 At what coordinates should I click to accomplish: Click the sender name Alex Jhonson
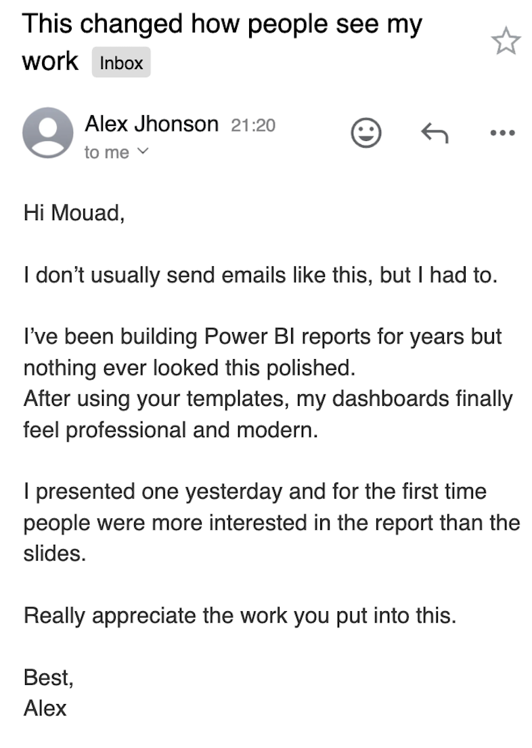pyautogui.click(x=151, y=124)
